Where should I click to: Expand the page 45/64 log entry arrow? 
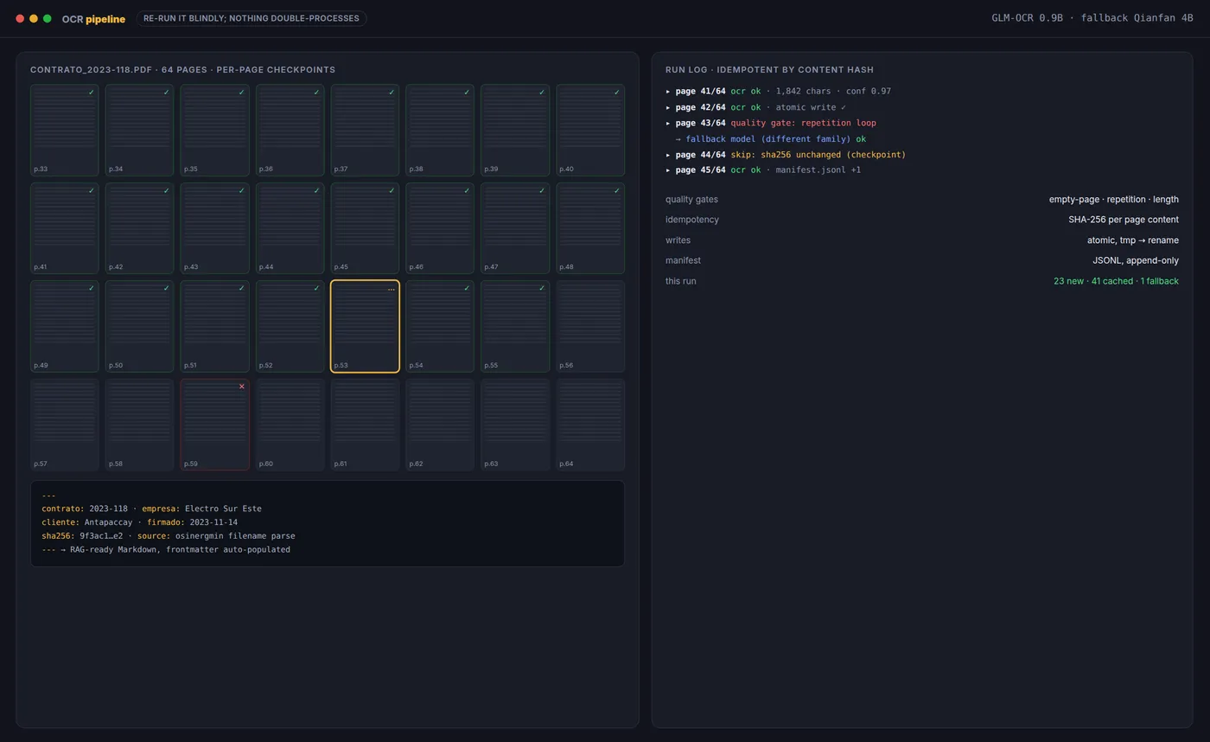[x=668, y=170]
